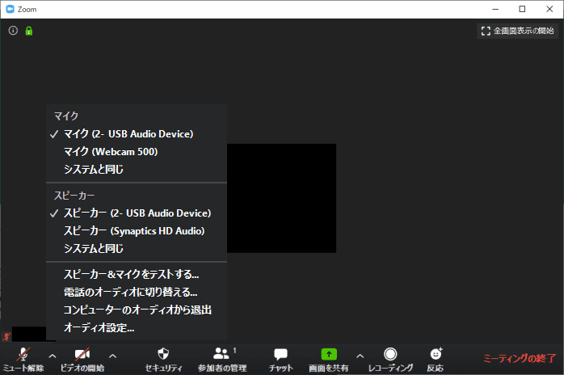This screenshot has height=375, width=564.
Task: Click the meeting information icon
Action: [13, 31]
